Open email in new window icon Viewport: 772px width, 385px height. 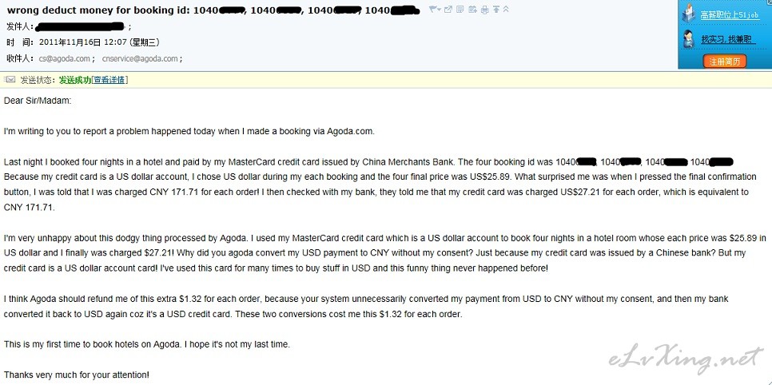coord(448,9)
